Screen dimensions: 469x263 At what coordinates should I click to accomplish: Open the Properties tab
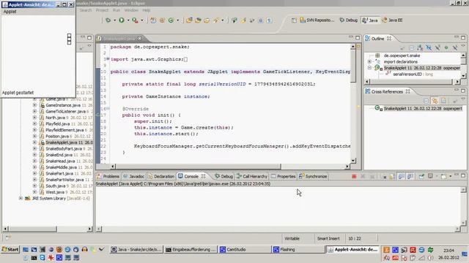pyautogui.click(x=284, y=177)
